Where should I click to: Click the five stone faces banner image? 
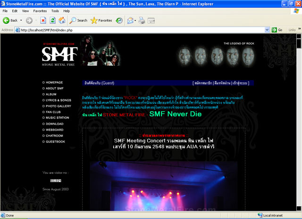click(x=216, y=56)
